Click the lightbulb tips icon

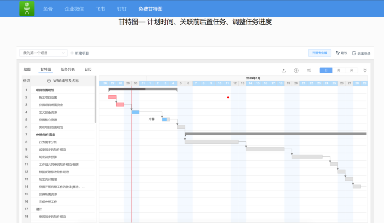tap(365, 70)
